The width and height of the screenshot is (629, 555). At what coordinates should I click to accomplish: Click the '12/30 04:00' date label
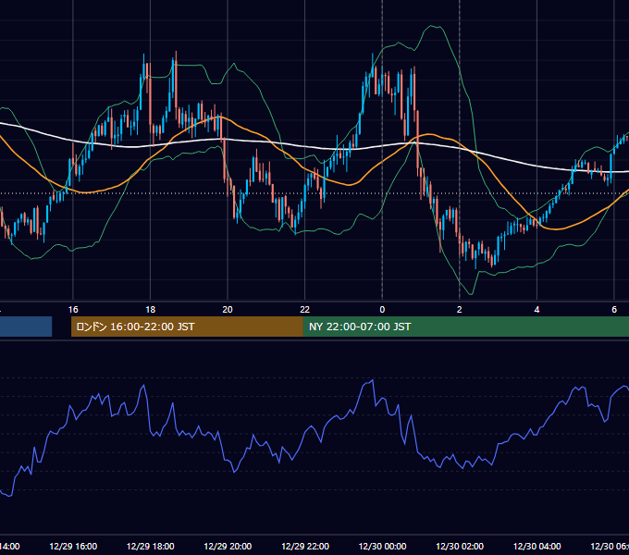pyautogui.click(x=536, y=547)
